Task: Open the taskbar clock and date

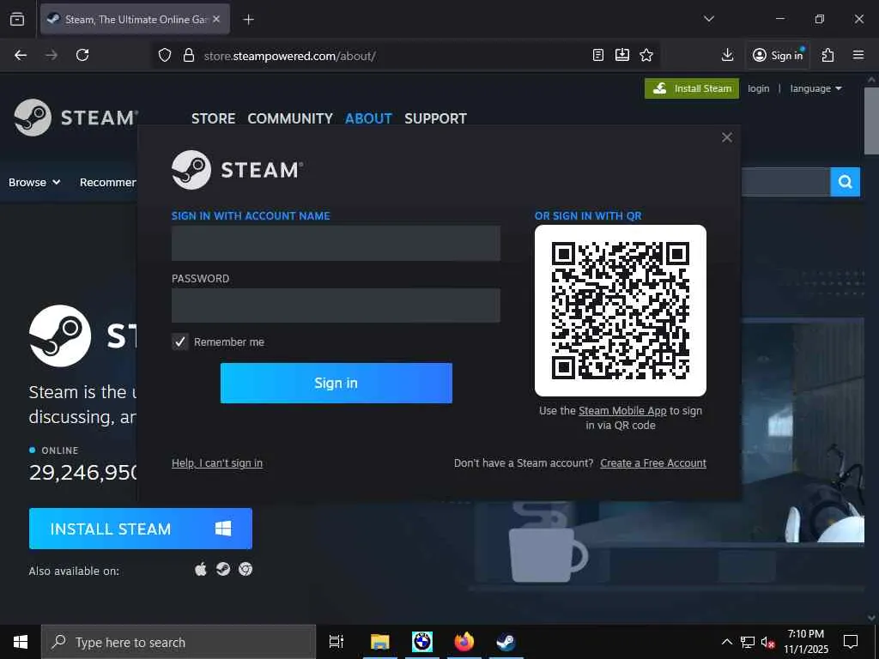Action: pyautogui.click(x=805, y=642)
